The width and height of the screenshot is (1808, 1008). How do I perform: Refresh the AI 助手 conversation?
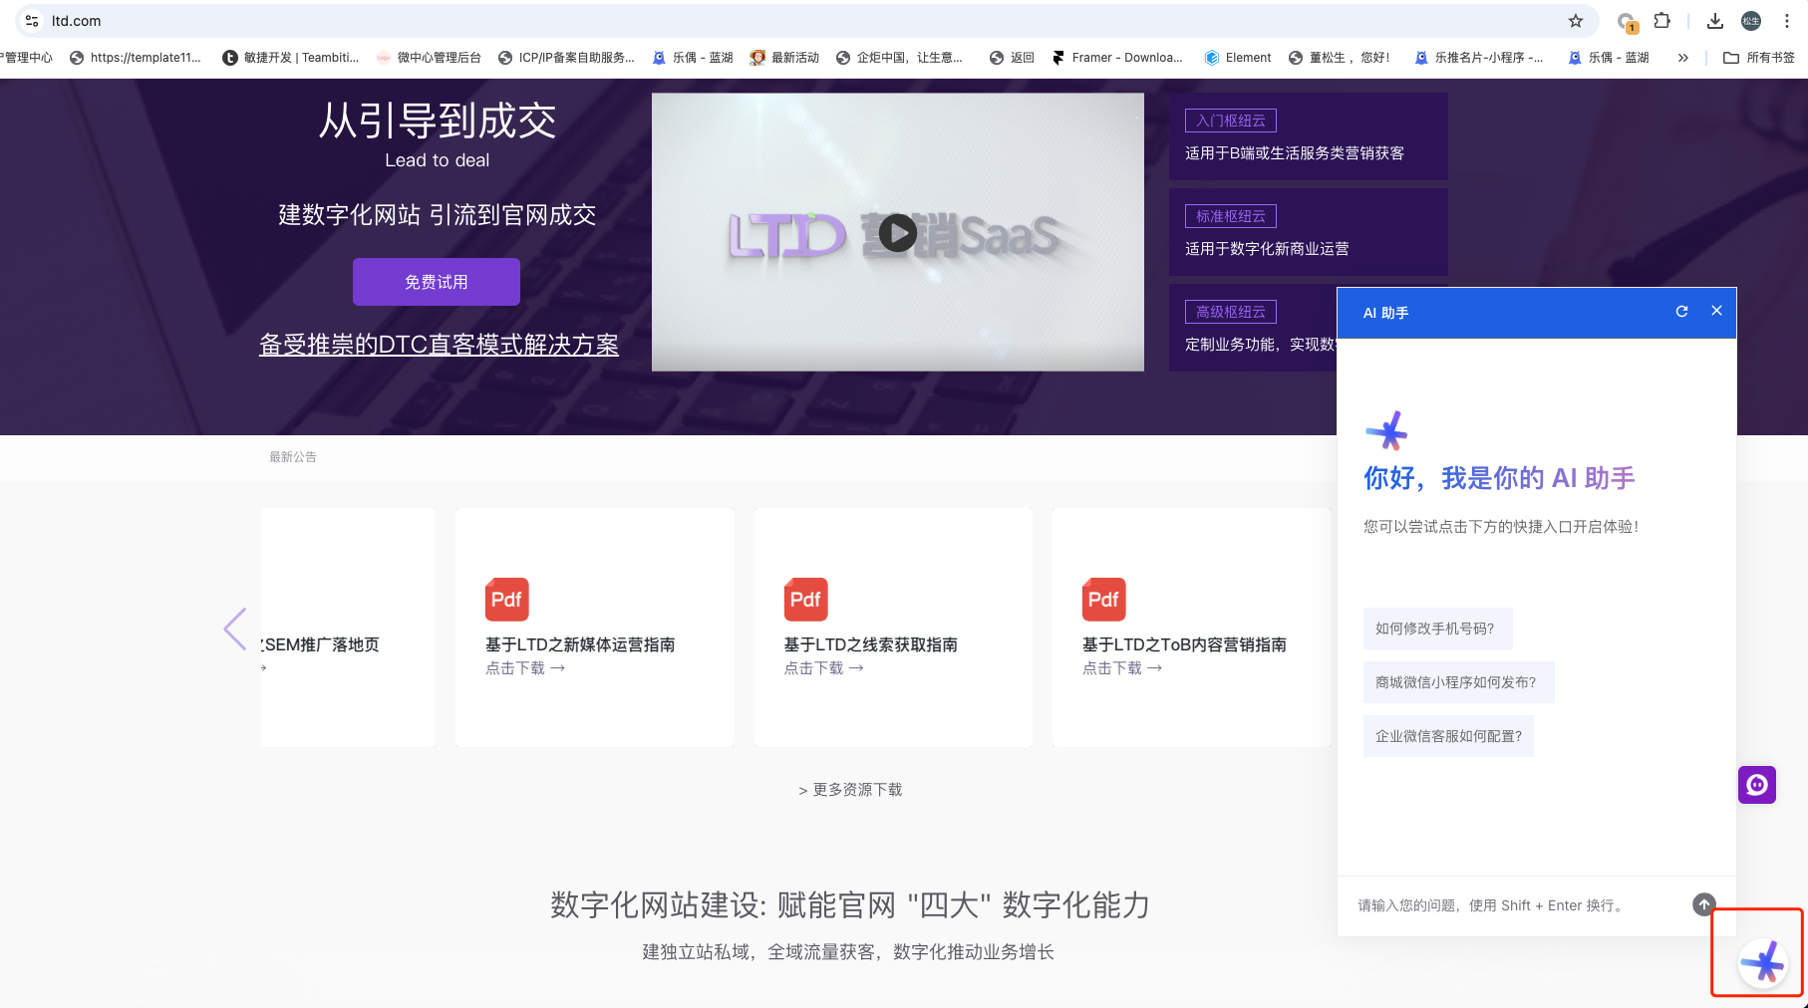coord(1681,312)
